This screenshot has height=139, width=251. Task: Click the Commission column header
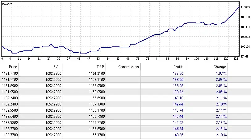[x=128, y=67]
